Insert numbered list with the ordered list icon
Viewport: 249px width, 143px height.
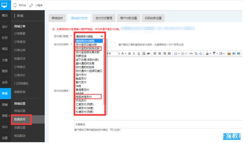click(x=175, y=53)
